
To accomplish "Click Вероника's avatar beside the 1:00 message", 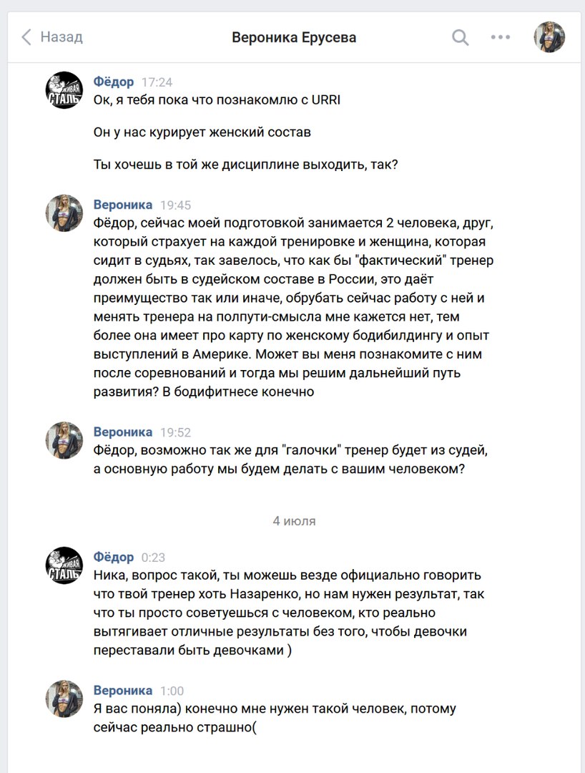I will (64, 699).
